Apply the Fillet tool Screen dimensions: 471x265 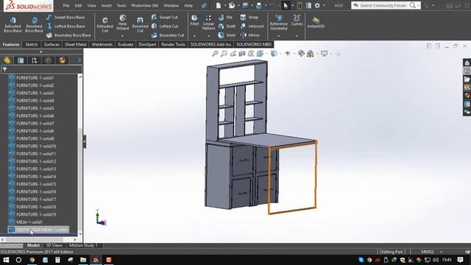tap(194, 20)
